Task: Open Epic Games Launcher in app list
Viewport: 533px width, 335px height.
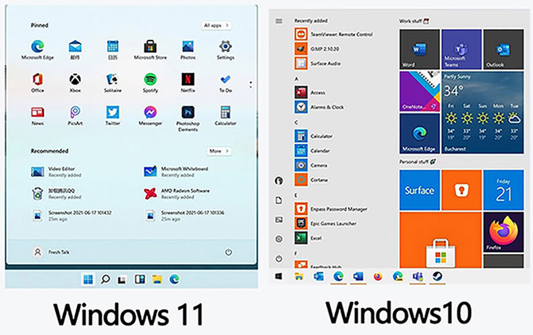Action: (x=326, y=224)
